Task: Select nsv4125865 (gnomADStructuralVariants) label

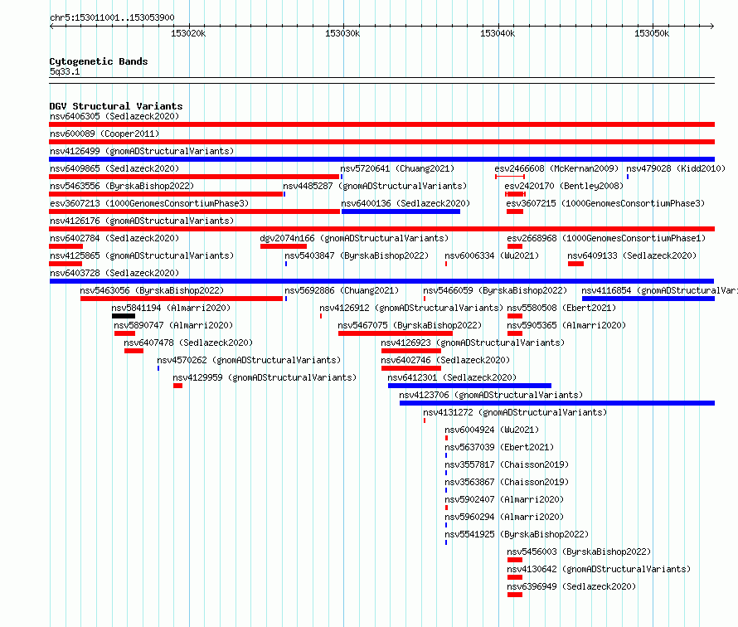Action: [x=142, y=255]
